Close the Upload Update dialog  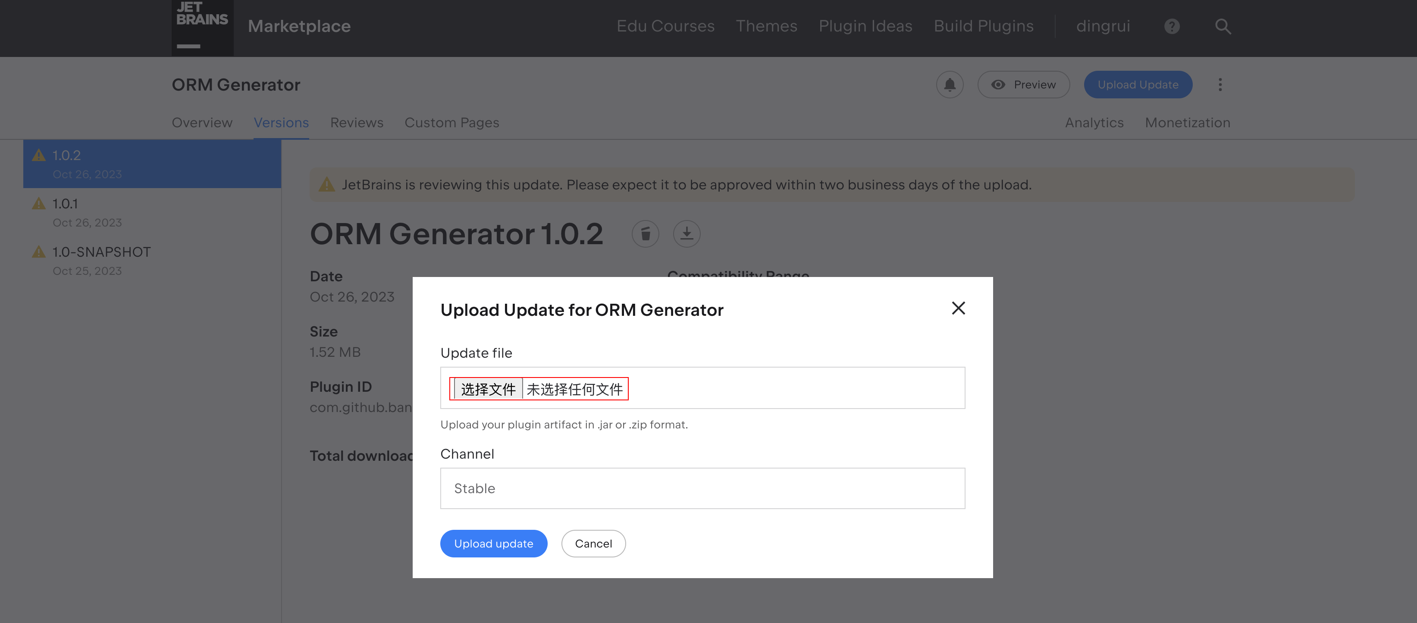(958, 308)
